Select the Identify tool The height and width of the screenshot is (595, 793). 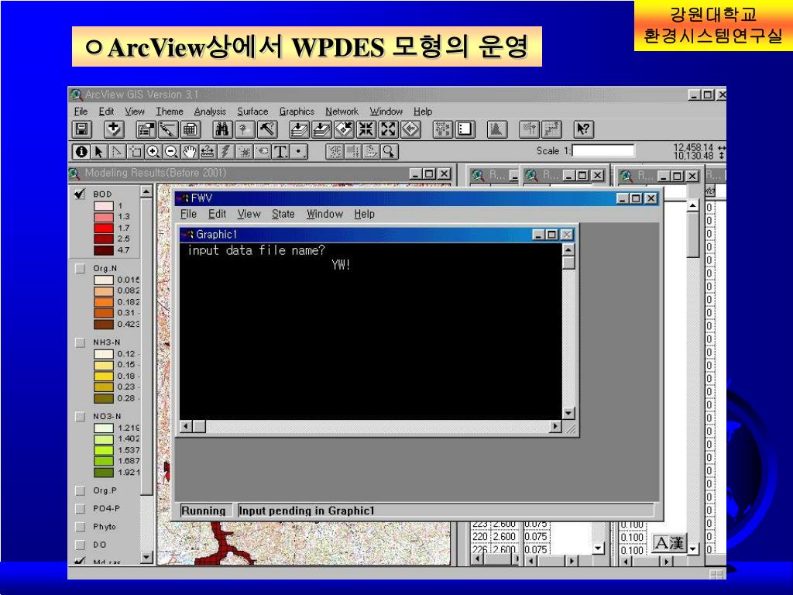[x=81, y=151]
